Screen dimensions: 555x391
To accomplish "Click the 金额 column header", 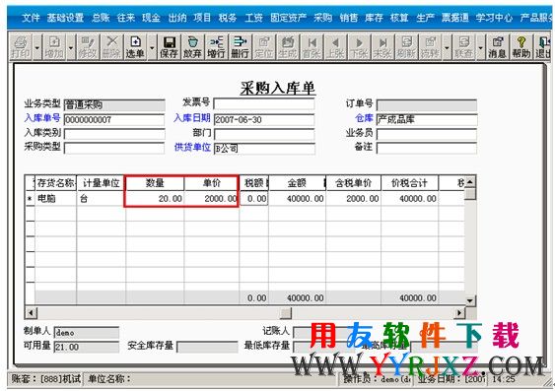I will pyautogui.click(x=297, y=183).
